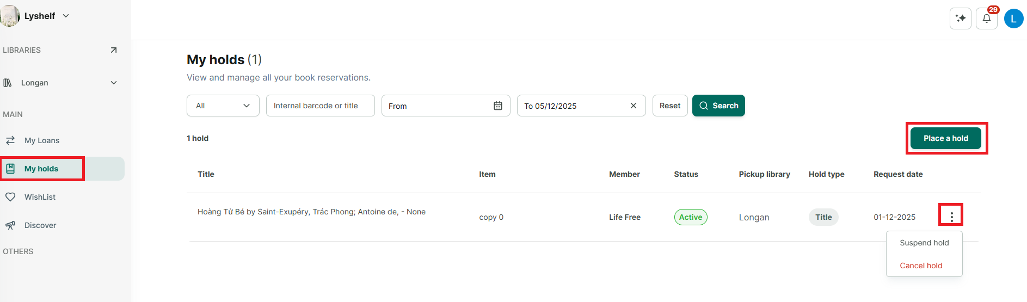Click the My holds page heading
Image resolution: width=1027 pixels, height=302 pixels.
coord(224,59)
